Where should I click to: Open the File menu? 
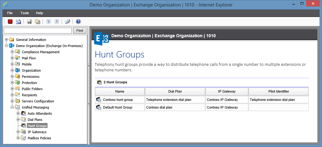click(x=10, y=13)
